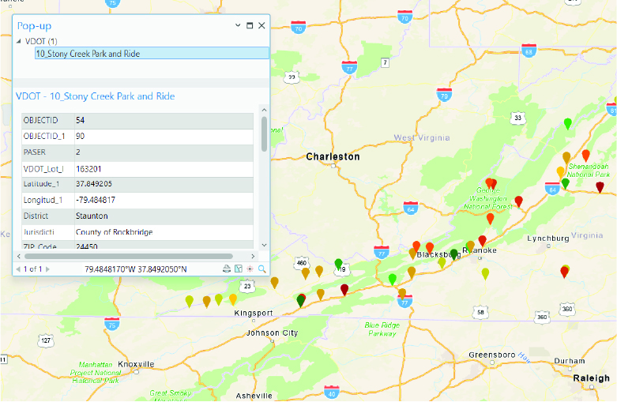617x402 pixels.
Task: Click the horizontal scrollbar thumb in pop-up
Action: click(x=126, y=257)
